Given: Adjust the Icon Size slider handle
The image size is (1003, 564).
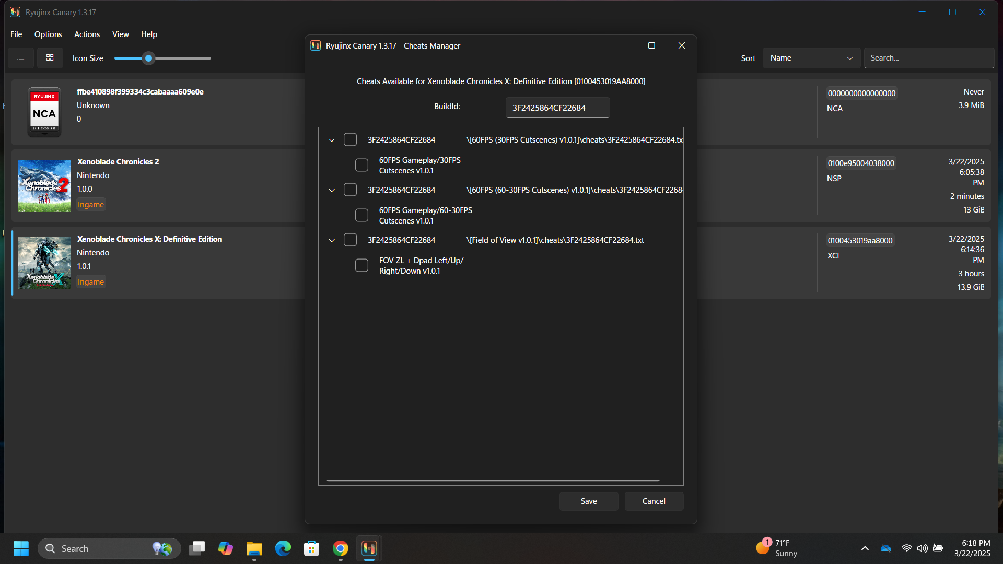Looking at the screenshot, I should click(149, 58).
